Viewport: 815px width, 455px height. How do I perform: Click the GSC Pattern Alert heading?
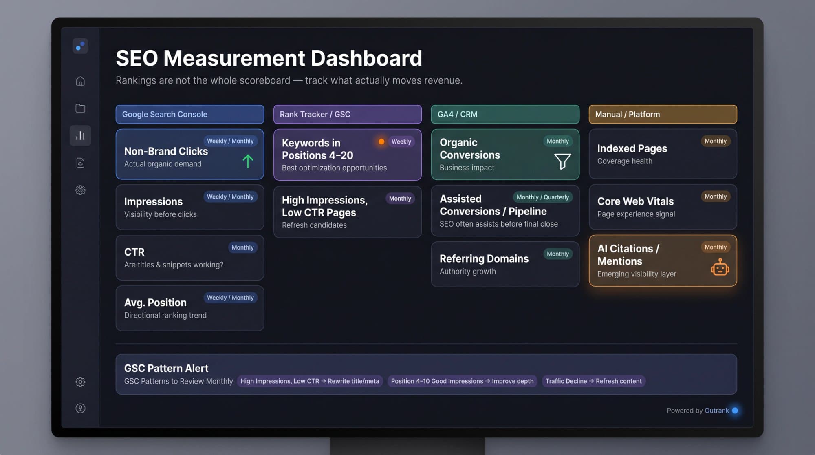[x=166, y=368]
